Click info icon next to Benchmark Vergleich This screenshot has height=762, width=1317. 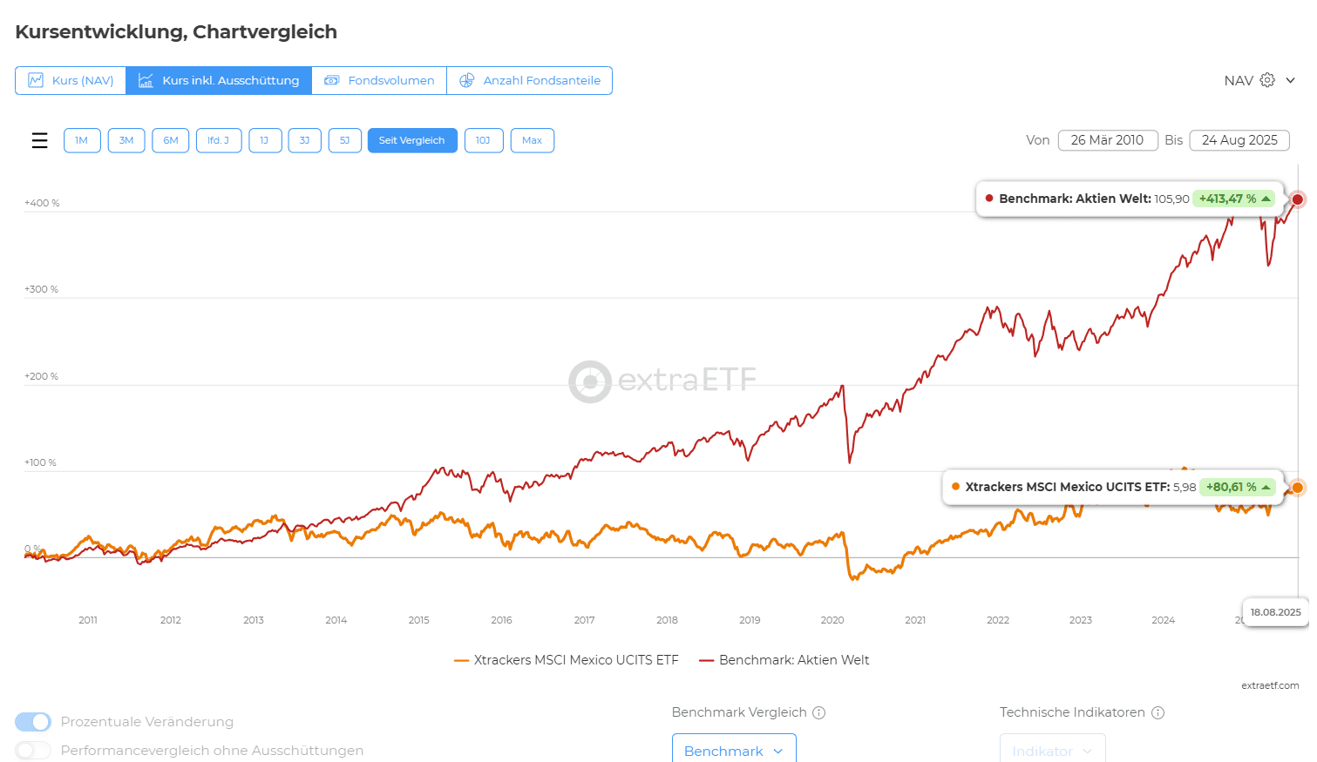(x=818, y=712)
